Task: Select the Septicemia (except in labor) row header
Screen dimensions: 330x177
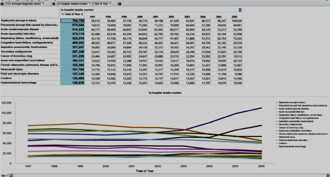Action: point(30,21)
